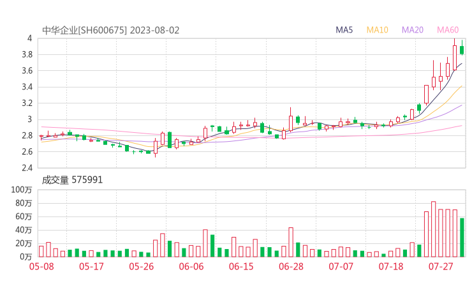Click the 20万 volume axis label

click(x=24, y=243)
